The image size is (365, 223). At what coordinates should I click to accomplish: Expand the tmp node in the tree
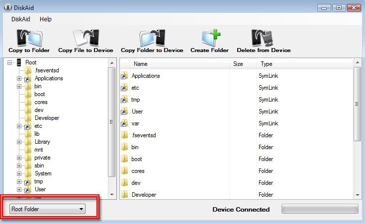(x=19, y=181)
